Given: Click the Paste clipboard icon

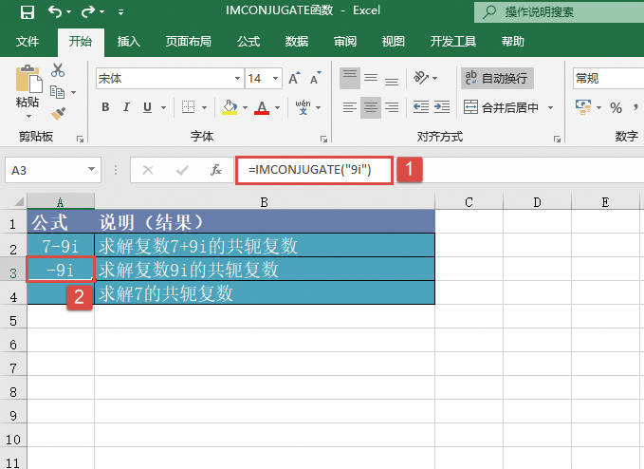Looking at the screenshot, I should [28, 81].
